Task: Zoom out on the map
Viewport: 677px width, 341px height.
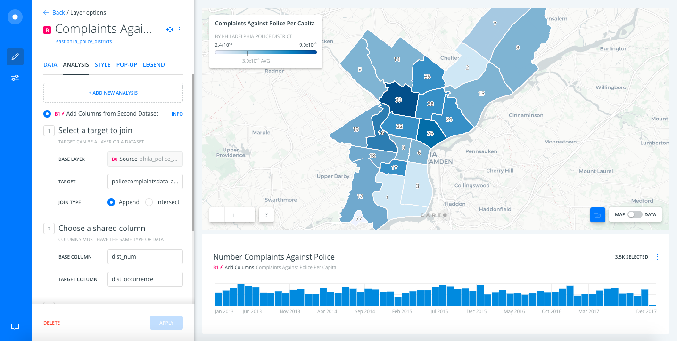Action: click(217, 215)
